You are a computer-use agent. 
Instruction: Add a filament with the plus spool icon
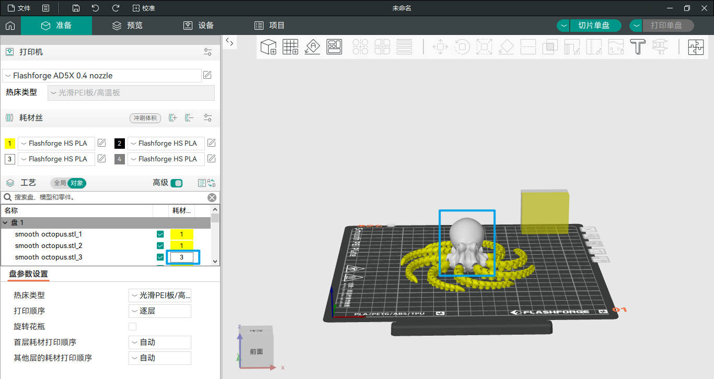point(173,118)
